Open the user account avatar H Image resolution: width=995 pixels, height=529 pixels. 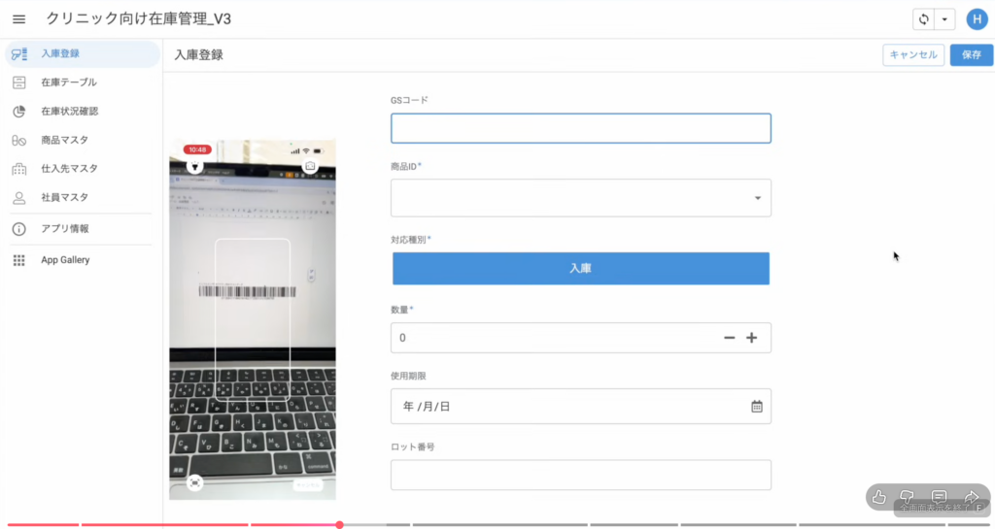click(x=976, y=19)
